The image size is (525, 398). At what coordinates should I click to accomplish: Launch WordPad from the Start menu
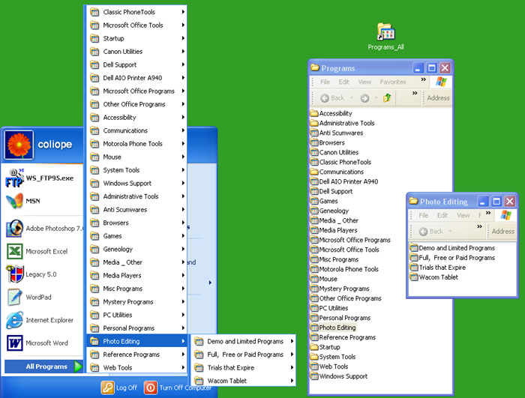click(x=29, y=298)
